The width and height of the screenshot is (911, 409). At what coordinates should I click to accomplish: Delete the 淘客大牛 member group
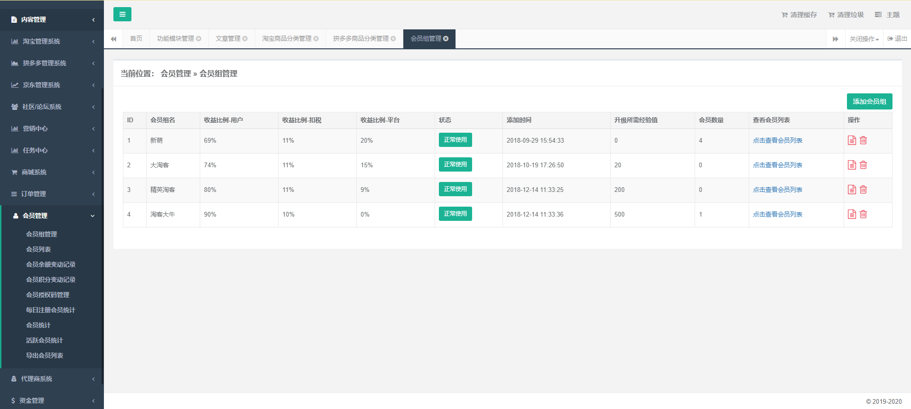pyautogui.click(x=863, y=214)
